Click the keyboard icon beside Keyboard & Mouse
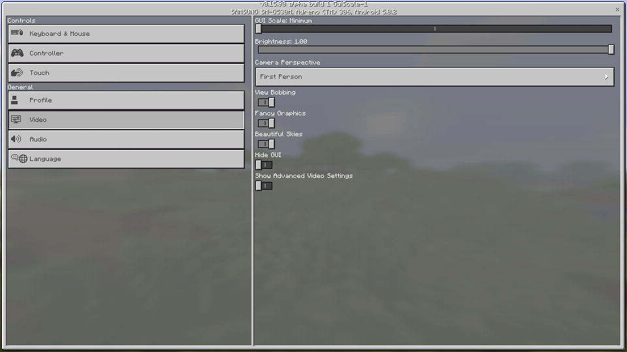627x352 pixels. [x=17, y=33]
